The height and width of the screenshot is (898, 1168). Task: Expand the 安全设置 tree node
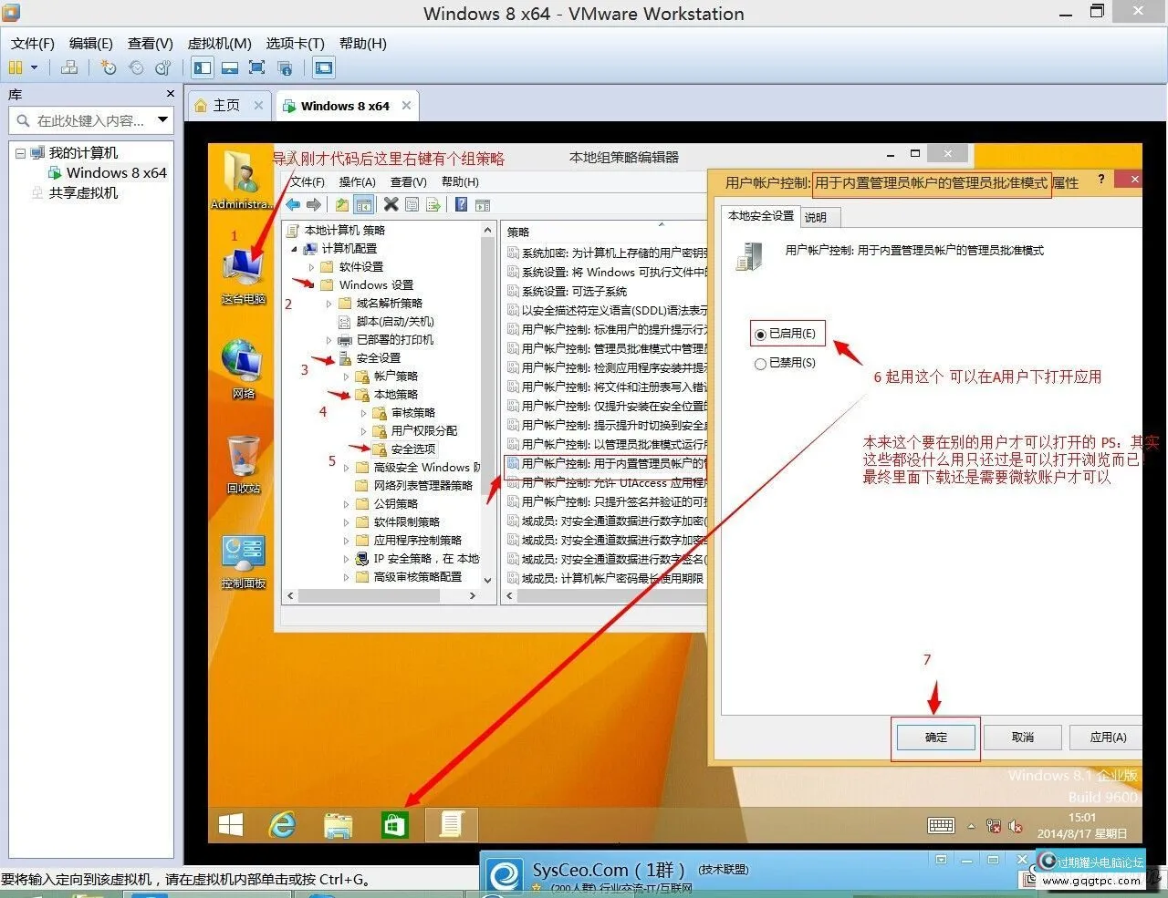click(x=332, y=357)
